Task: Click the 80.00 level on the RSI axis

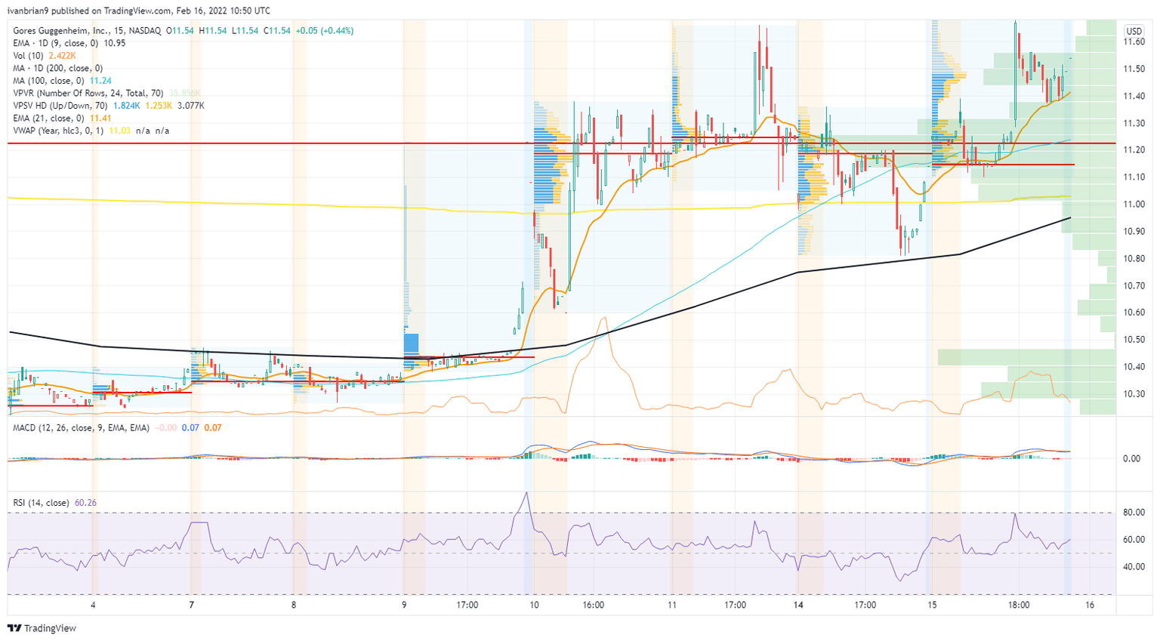Action: (x=1134, y=513)
